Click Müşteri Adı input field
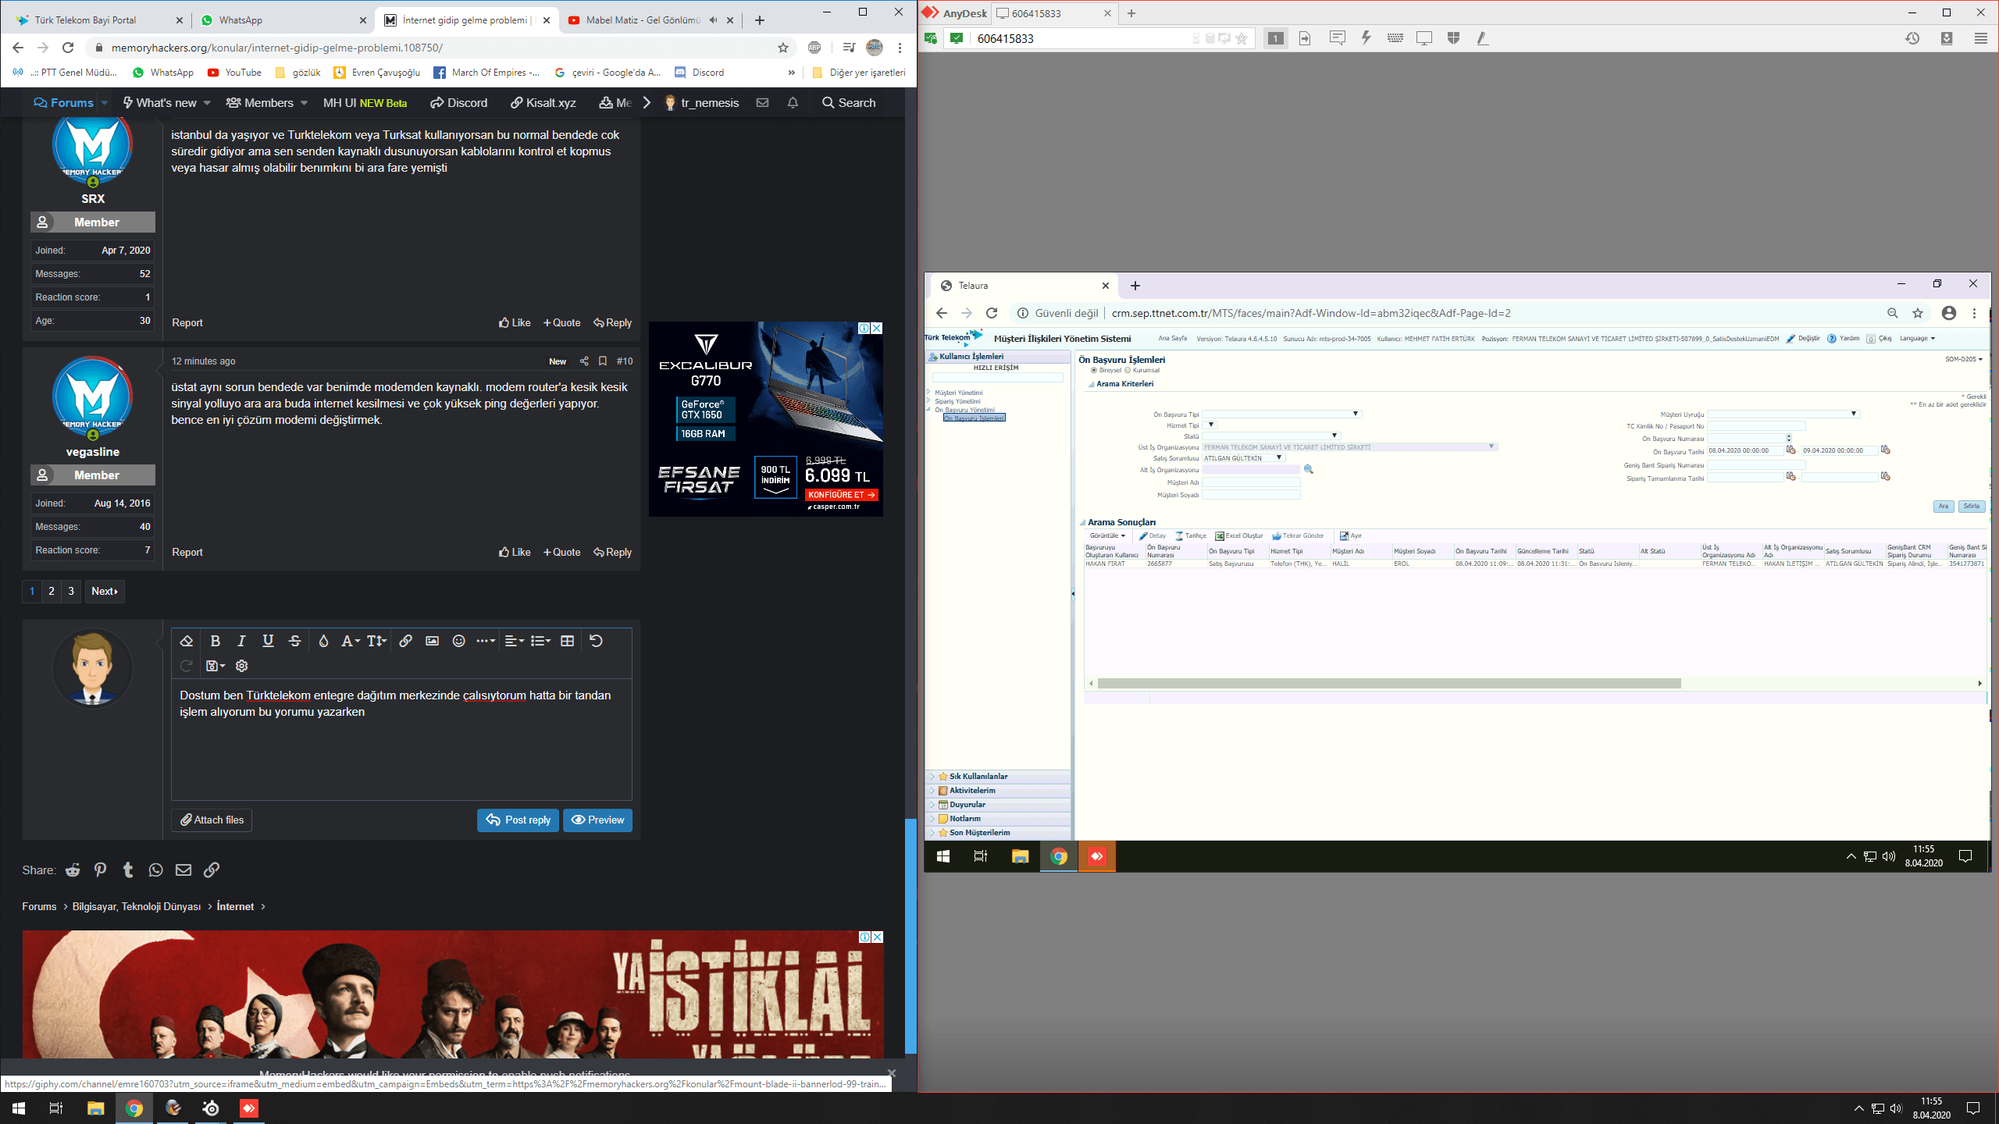The image size is (1999, 1124). pos(1251,482)
